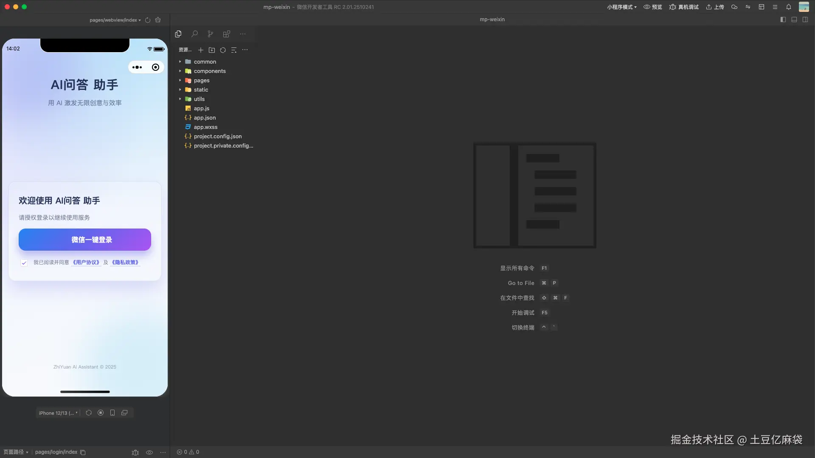Click the new folder icon in explorer
This screenshot has width=815, height=458.
click(x=212, y=50)
